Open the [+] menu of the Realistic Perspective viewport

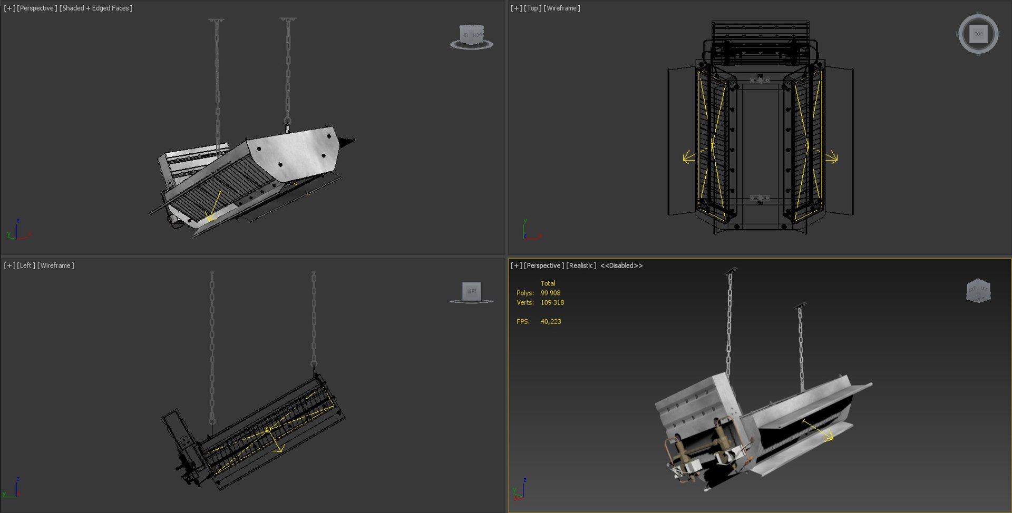coord(516,265)
